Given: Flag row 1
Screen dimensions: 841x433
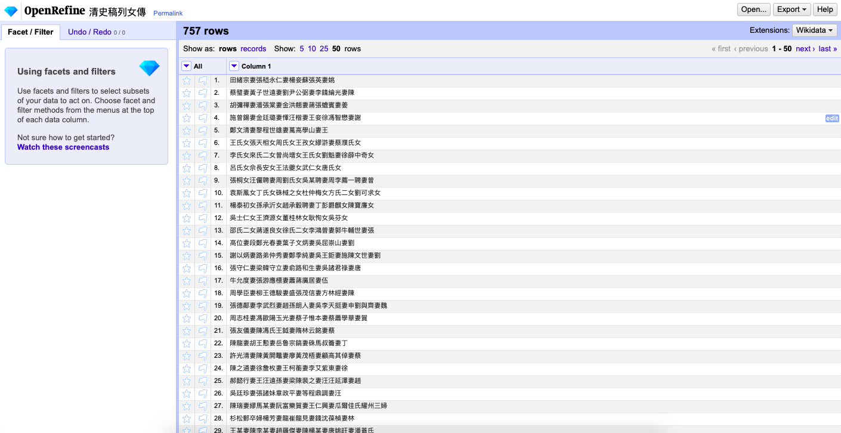Looking at the screenshot, I should 203,80.
